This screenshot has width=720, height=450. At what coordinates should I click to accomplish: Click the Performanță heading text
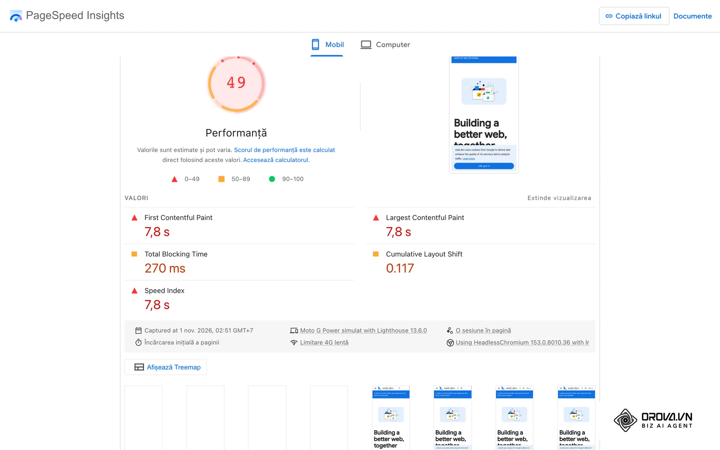coord(236,133)
